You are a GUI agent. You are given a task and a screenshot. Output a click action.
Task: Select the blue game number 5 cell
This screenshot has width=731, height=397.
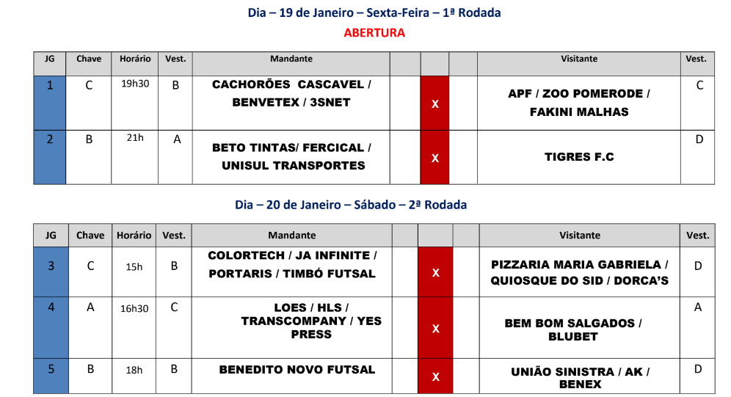click(x=51, y=376)
